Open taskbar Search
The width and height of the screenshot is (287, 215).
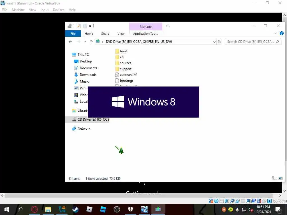point(20,209)
